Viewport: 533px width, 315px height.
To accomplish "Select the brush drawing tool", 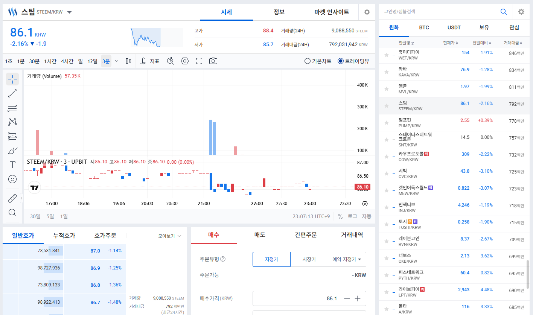I will (12, 151).
